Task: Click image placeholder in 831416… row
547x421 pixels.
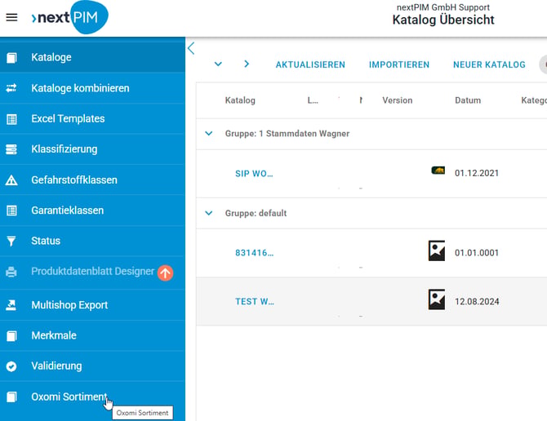Action: pos(437,250)
